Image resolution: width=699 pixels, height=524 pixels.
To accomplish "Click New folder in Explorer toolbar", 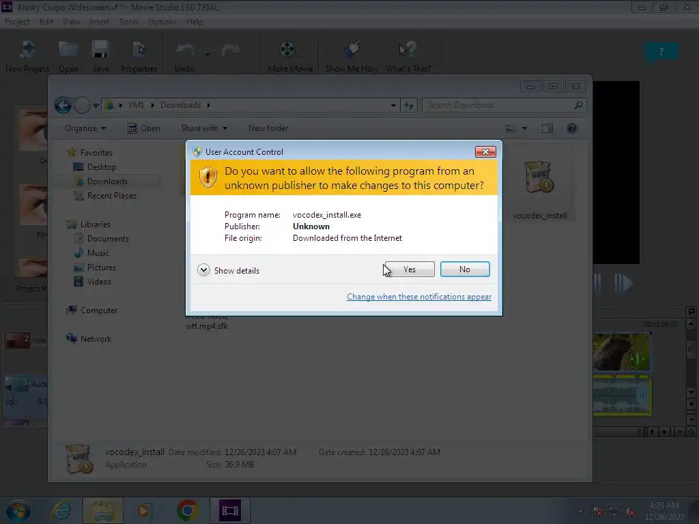I will 268,128.
